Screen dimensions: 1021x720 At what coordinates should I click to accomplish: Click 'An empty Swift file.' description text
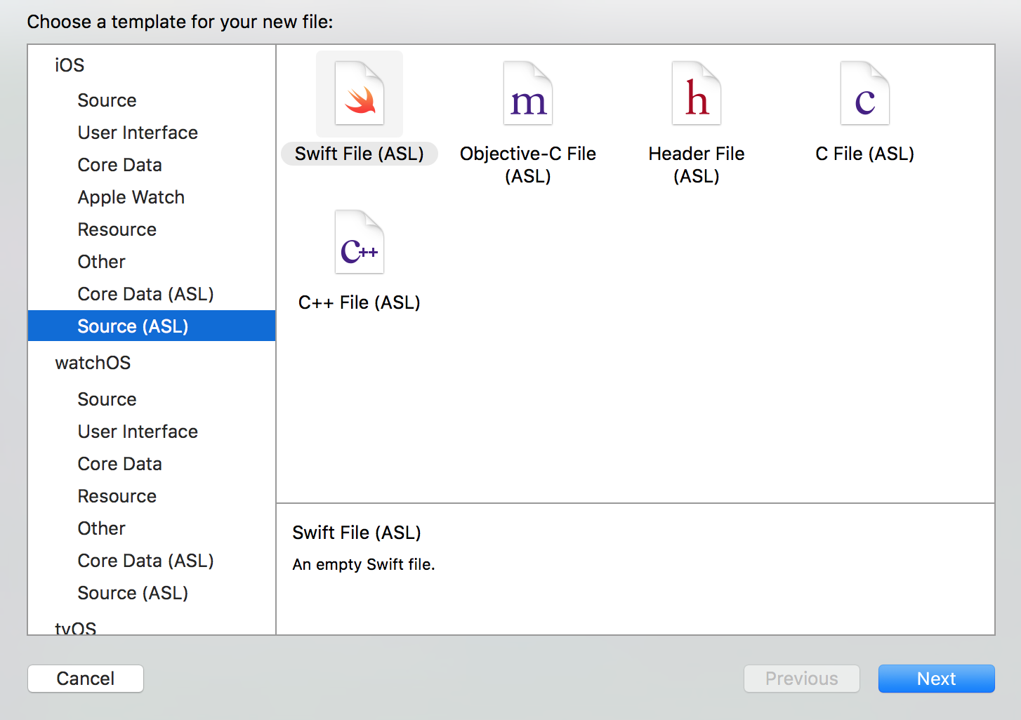tap(364, 564)
